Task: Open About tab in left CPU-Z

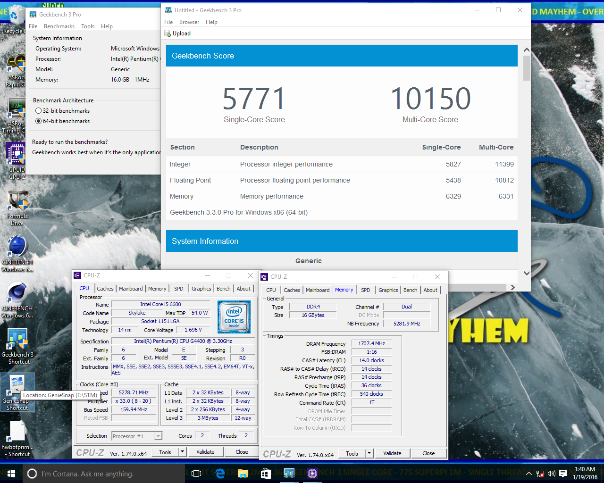Action: click(x=243, y=289)
